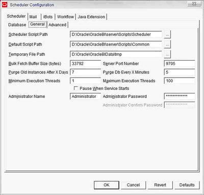Click the Bulk Fetch Buffer Size field
Viewport: 204px width, 195px height.
85,64
